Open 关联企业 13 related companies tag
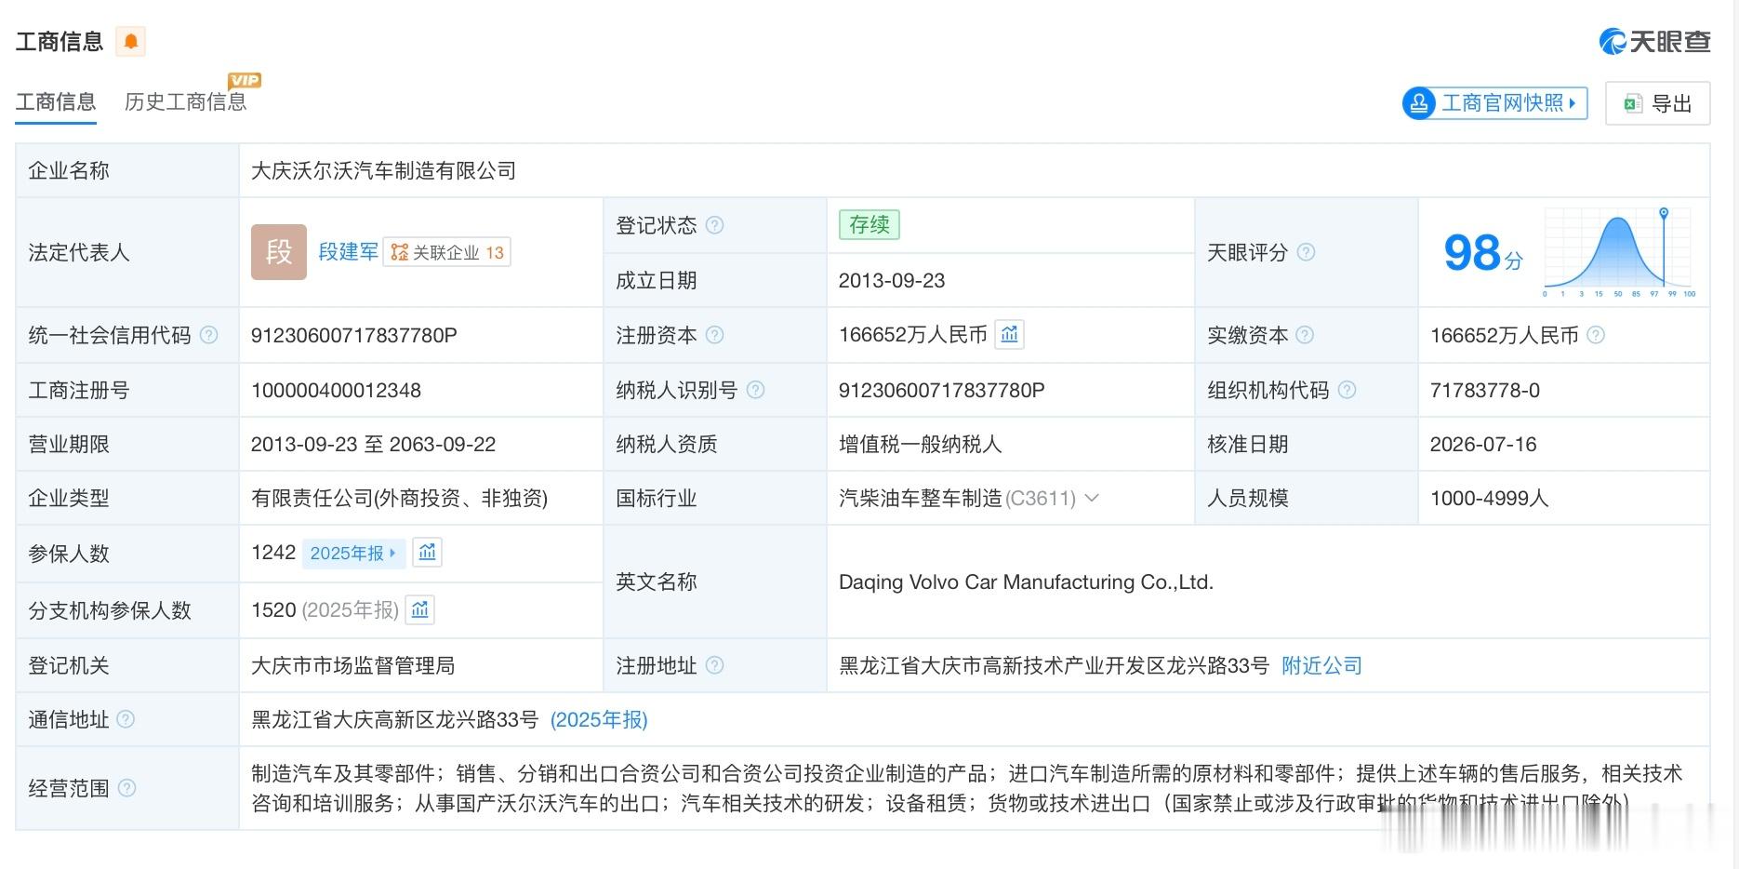Viewport: 1739px width, 869px height. pos(447,252)
